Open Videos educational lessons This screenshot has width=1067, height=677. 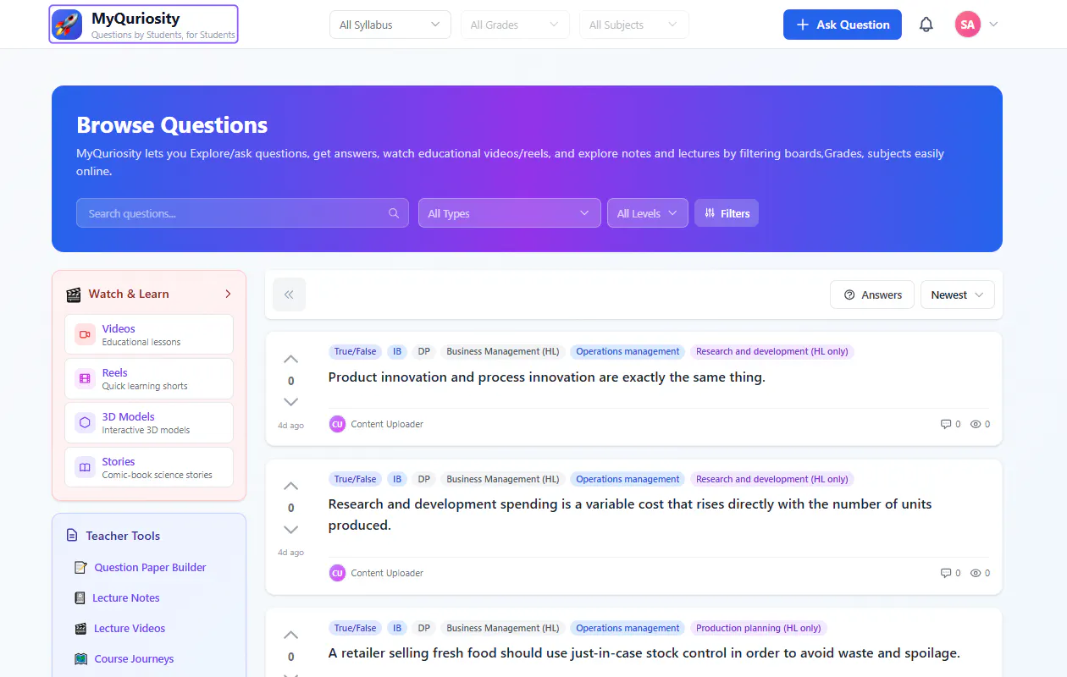[x=149, y=334]
